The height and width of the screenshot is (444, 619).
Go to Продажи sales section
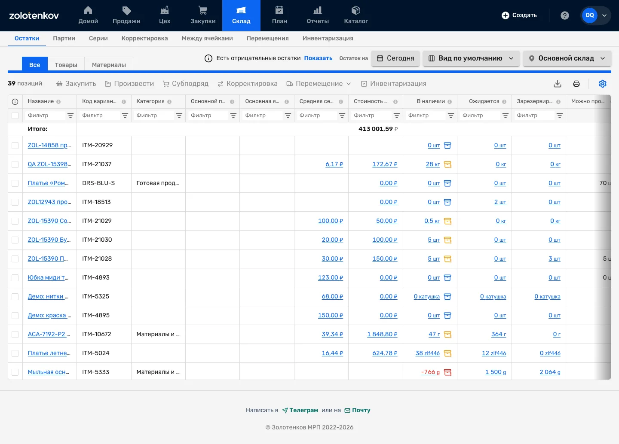click(126, 15)
